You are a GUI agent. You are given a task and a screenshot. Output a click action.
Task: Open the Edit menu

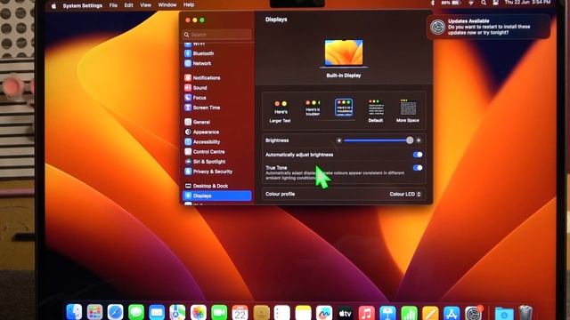click(128, 5)
